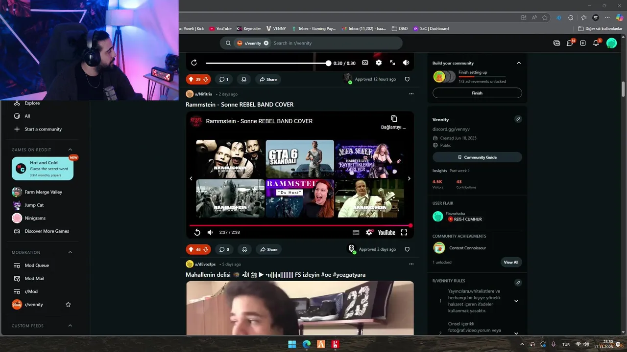Image resolution: width=627 pixels, height=352 pixels.
Task: Share the post with 46 points
Action: pyautogui.click(x=268, y=249)
